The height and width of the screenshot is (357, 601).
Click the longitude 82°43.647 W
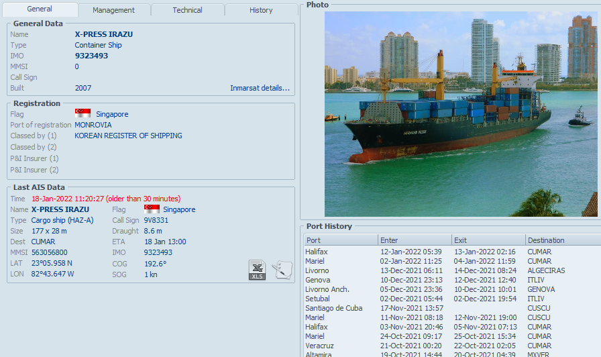click(53, 274)
